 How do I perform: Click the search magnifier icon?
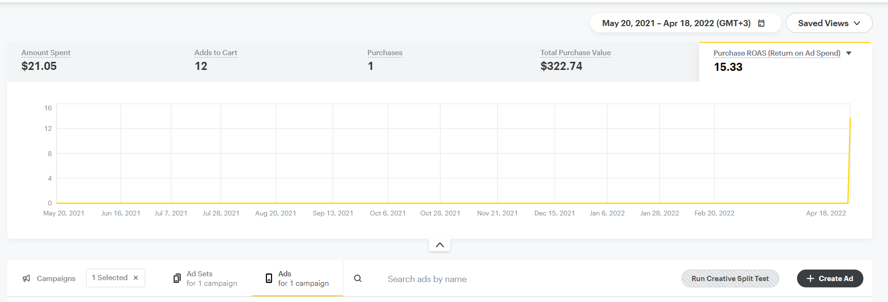coord(358,279)
